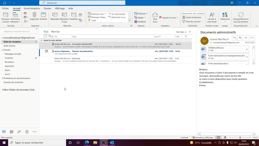
Task: Open the Affichage ribbon tab
Action: [60, 8]
